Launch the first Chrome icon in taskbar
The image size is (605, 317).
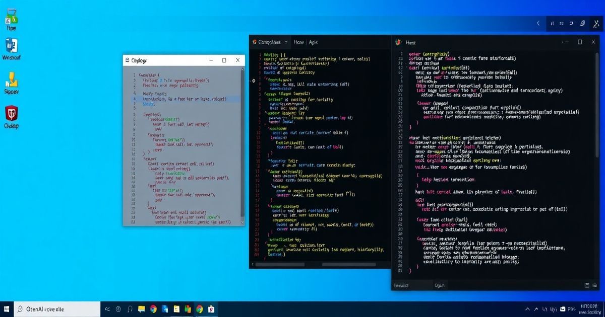coord(153,309)
